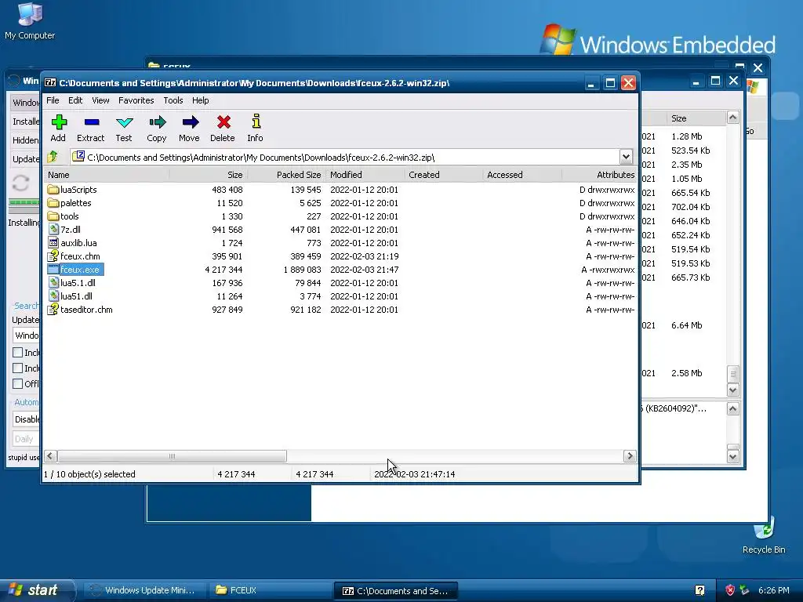803x602 pixels.
Task: Click the first Size column header
Action: click(x=209, y=175)
